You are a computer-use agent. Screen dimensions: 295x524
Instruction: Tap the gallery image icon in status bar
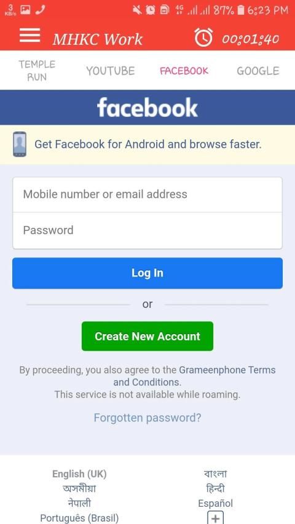click(25, 10)
